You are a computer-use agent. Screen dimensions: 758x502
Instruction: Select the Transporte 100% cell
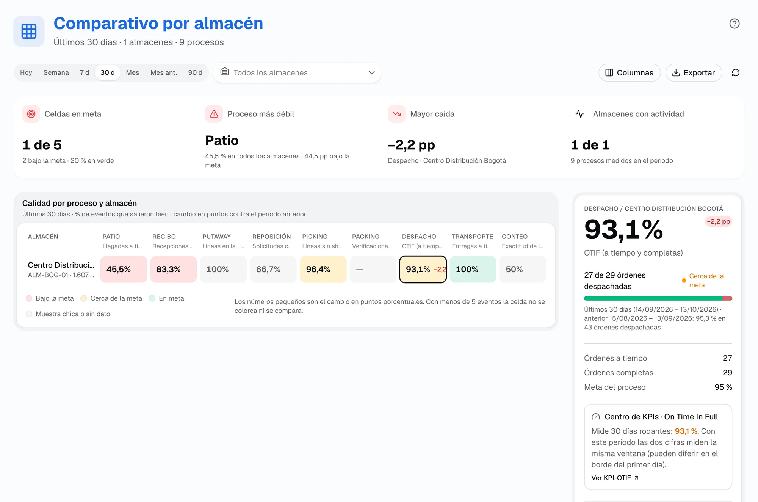(473, 269)
